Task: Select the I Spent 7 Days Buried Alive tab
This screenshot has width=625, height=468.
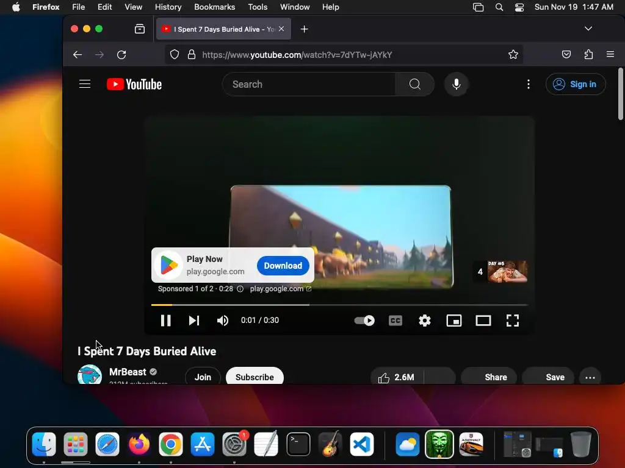Action: pyautogui.click(x=223, y=29)
